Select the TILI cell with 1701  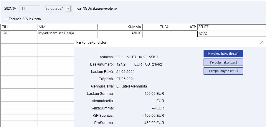coord(19,33)
